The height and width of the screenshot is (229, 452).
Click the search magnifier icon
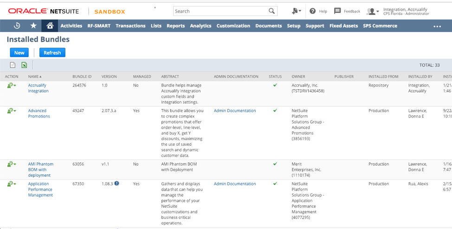click(271, 11)
